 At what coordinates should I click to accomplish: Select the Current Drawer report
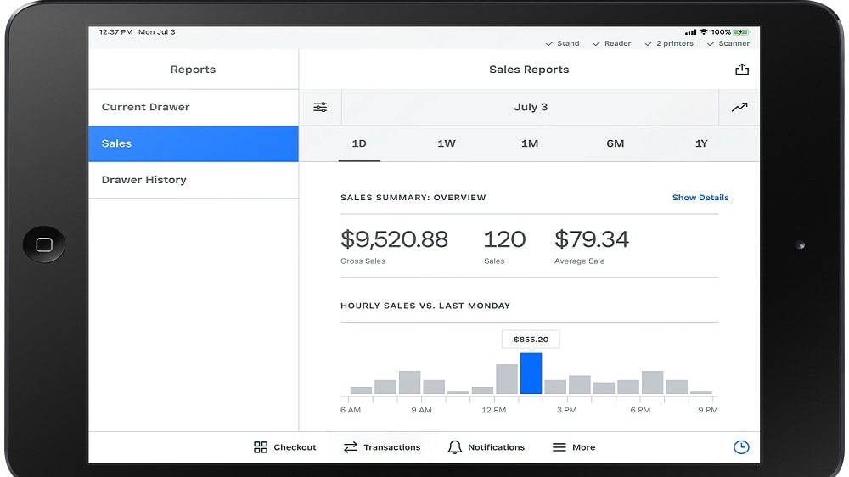point(194,107)
